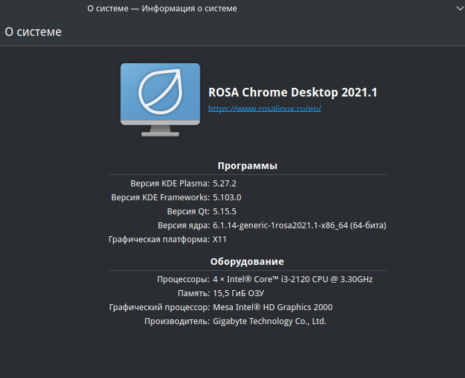Click the ROSA monitor logo icon
Image resolution: width=465 pixels, height=378 pixels.
click(160, 100)
